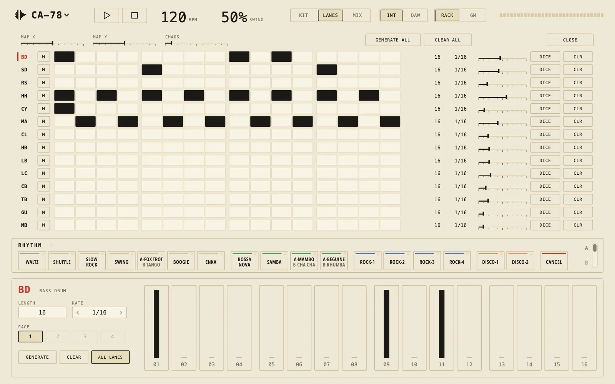Mute the SD lane
The image size is (615, 384).
43,70
